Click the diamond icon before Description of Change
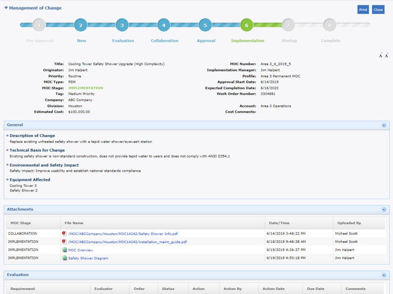This screenshot has width=393, height=294. point(7,135)
